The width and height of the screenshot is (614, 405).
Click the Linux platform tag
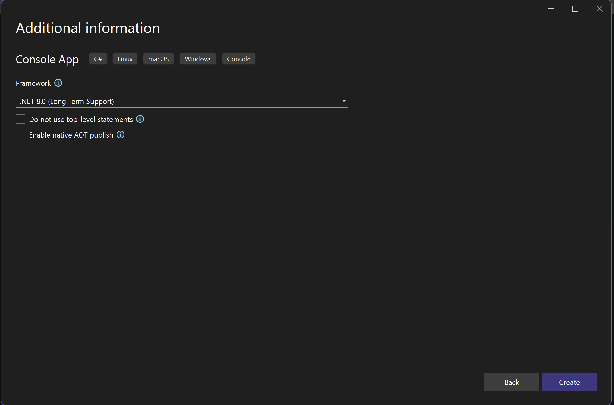pyautogui.click(x=125, y=59)
